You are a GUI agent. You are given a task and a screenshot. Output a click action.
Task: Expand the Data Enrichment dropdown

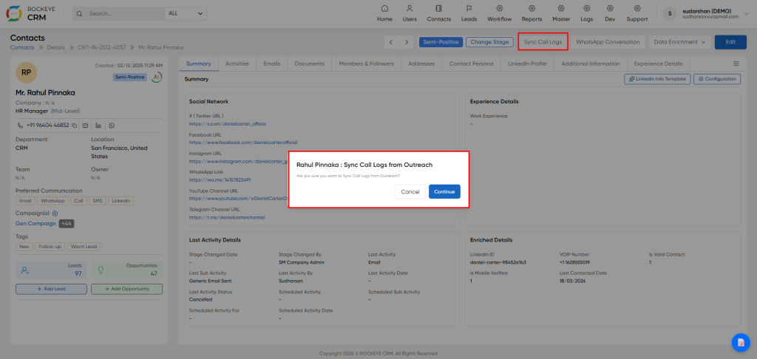[x=680, y=42]
